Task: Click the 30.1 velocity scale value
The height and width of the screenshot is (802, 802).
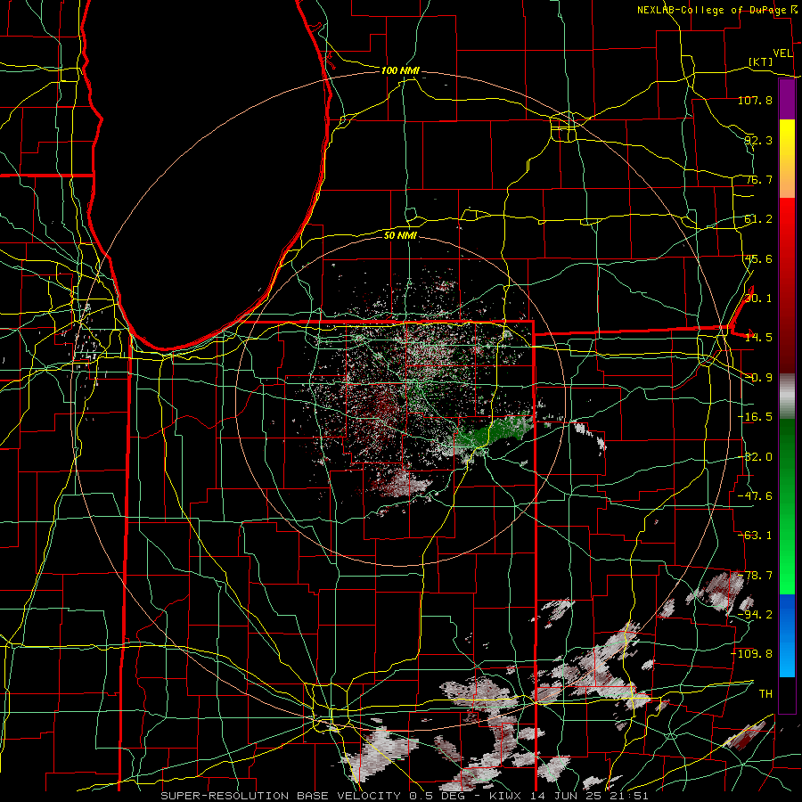Action: point(758,299)
